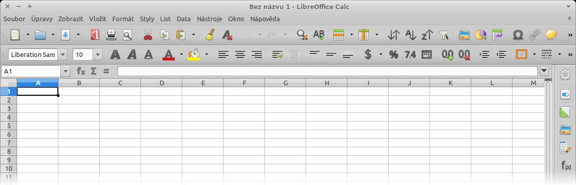Image resolution: width=576 pixels, height=185 pixels.
Task: Open the Vložit menu
Action: [98, 19]
